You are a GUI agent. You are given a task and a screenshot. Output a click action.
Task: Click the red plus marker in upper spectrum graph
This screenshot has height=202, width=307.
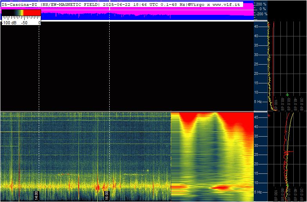pyautogui.click(x=269, y=25)
